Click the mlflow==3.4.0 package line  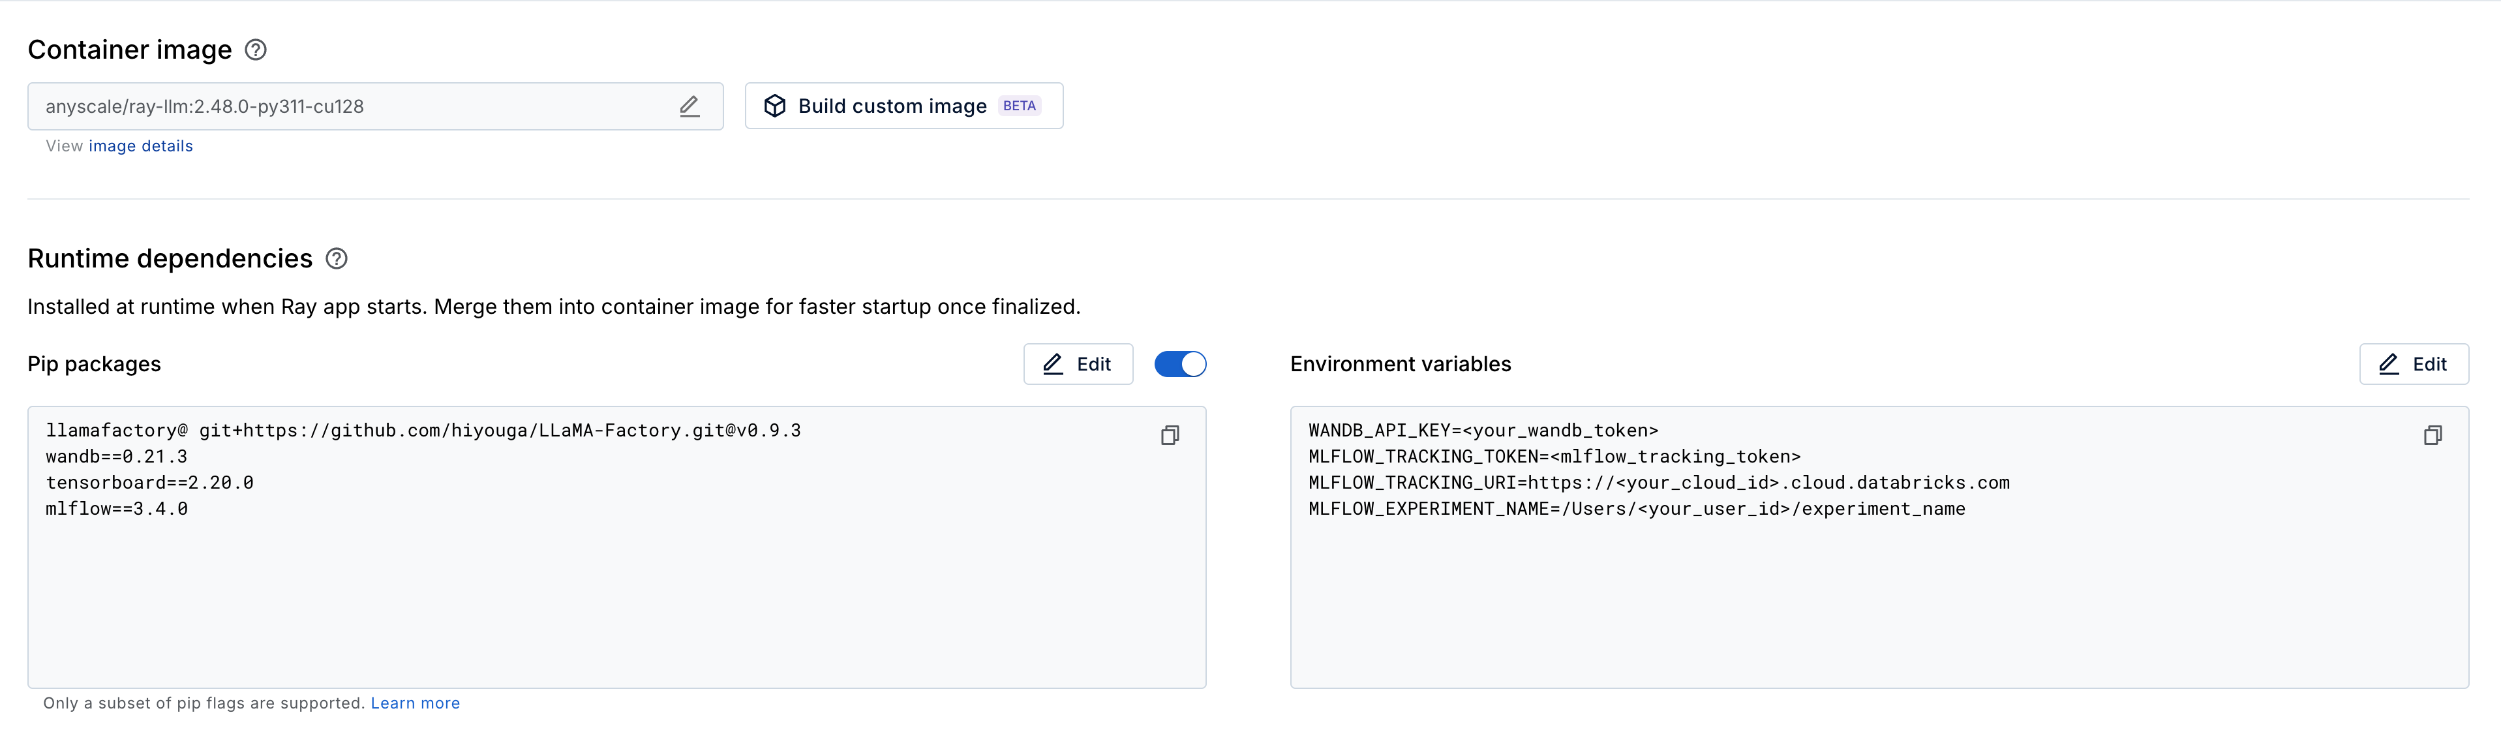(117, 509)
